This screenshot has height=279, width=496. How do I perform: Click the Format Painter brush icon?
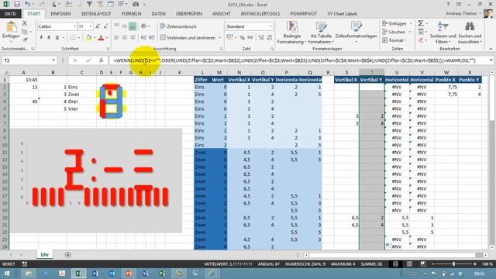25,40
